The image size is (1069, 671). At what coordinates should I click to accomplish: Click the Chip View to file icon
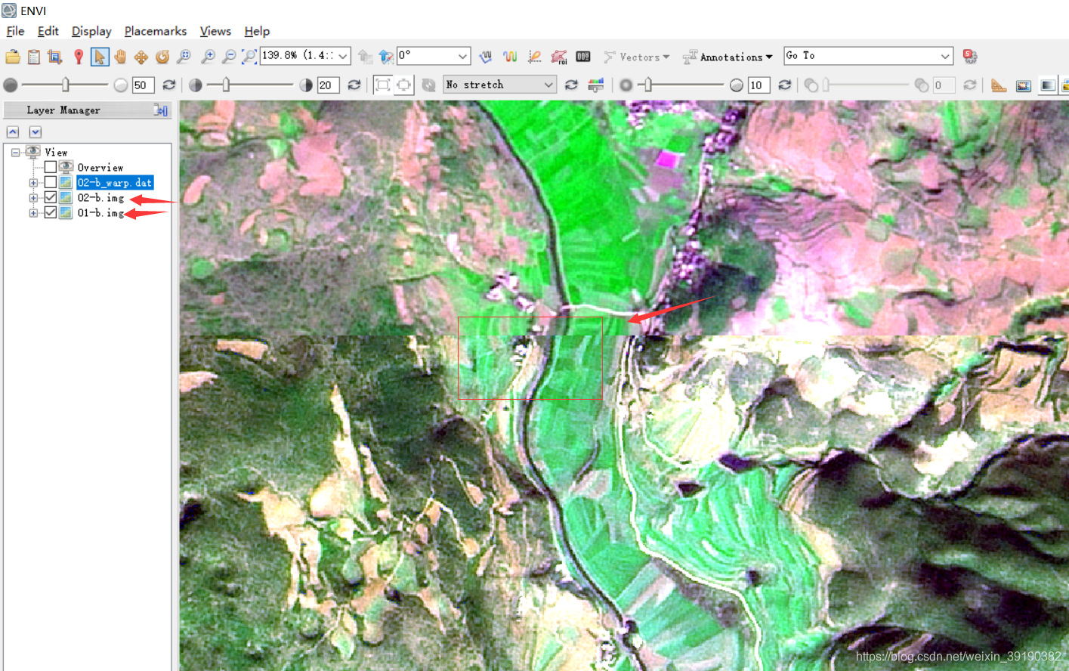pos(1024,85)
